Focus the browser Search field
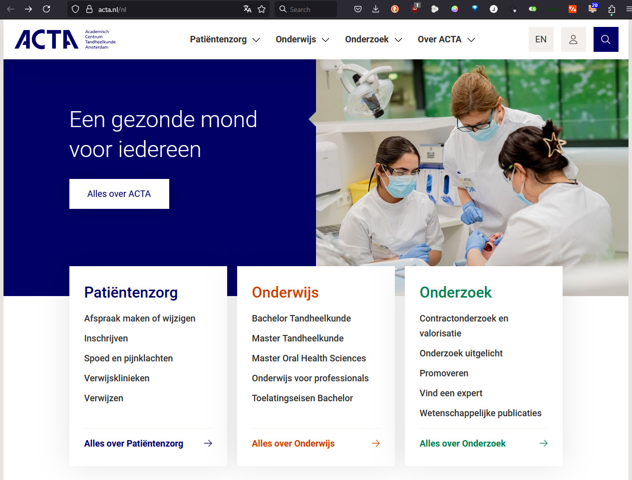This screenshot has width=632, height=480. [x=306, y=9]
